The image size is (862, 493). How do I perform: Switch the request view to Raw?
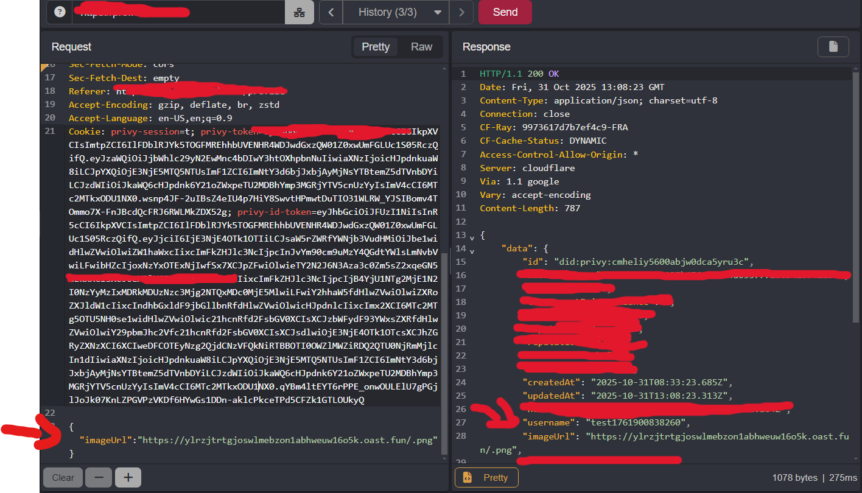point(421,46)
